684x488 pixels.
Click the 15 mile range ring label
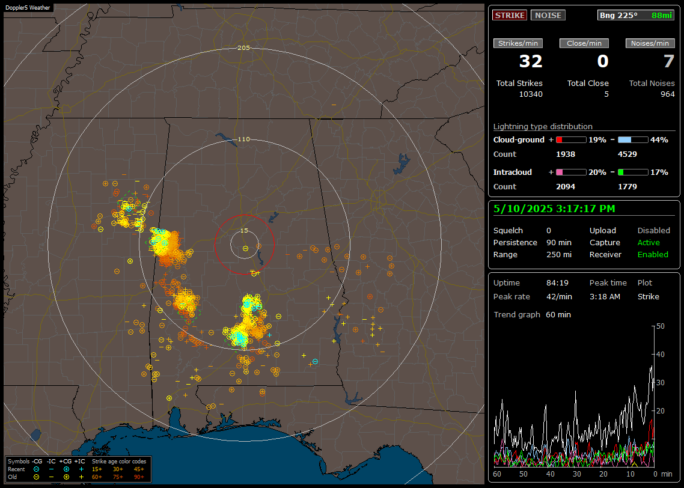pos(244,231)
